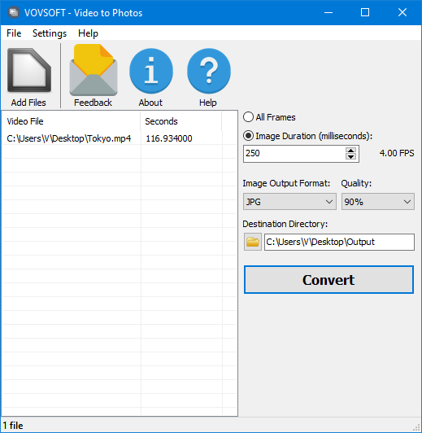Viewport: 422px width, 433px height.
Task: Expand the Image Output Format JPG dropdown
Action: pyautogui.click(x=289, y=202)
